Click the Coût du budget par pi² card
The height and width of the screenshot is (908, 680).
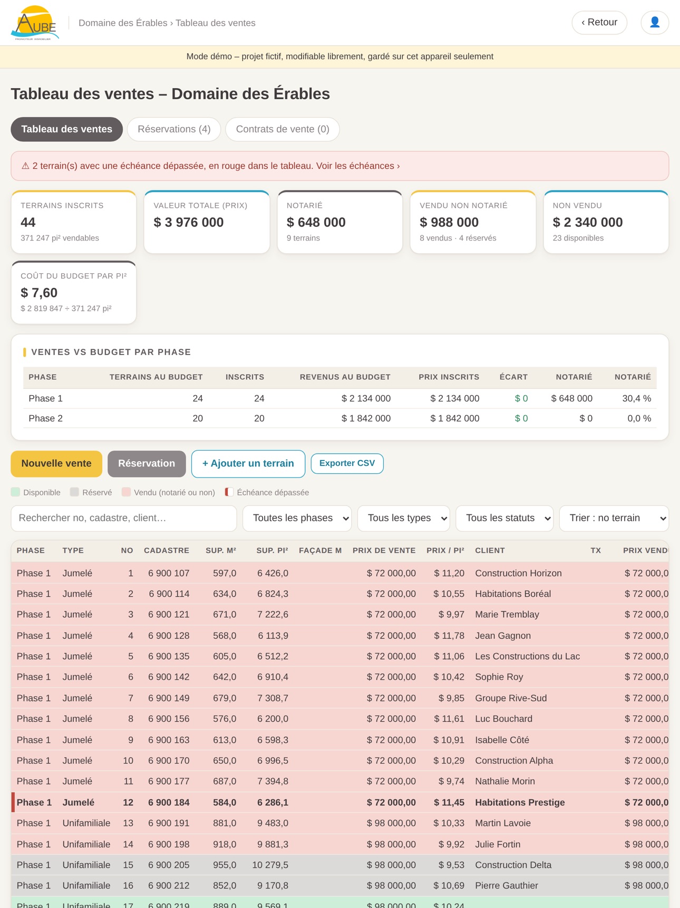[x=74, y=292]
